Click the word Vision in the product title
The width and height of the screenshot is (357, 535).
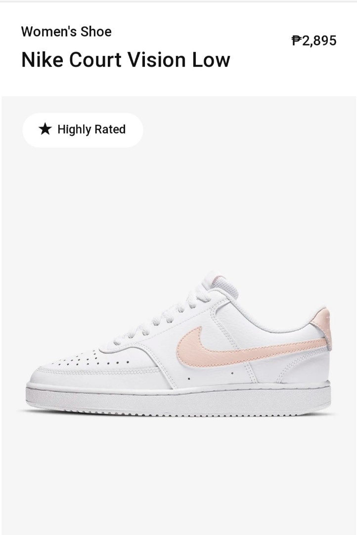(157, 60)
